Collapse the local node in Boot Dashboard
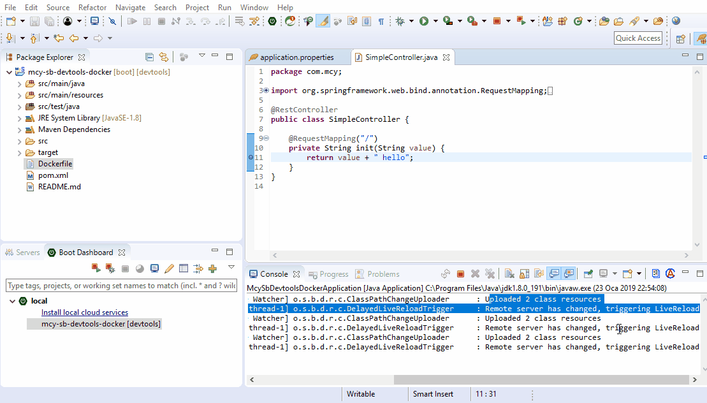This screenshot has width=707, height=403. pyautogui.click(x=13, y=300)
